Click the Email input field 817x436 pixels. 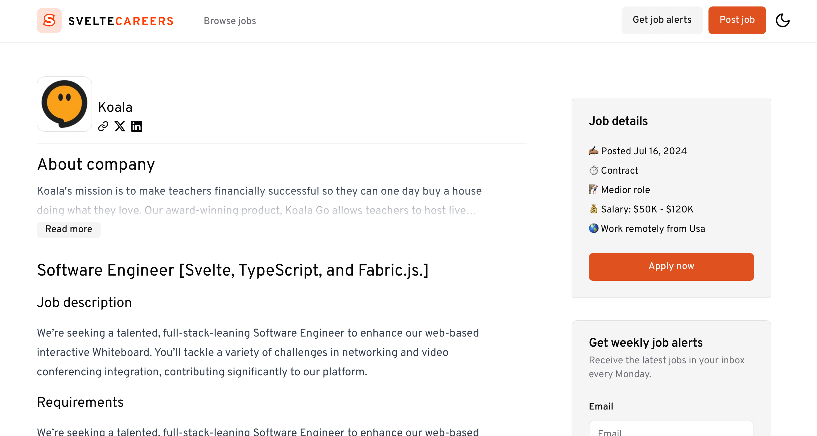click(x=671, y=431)
